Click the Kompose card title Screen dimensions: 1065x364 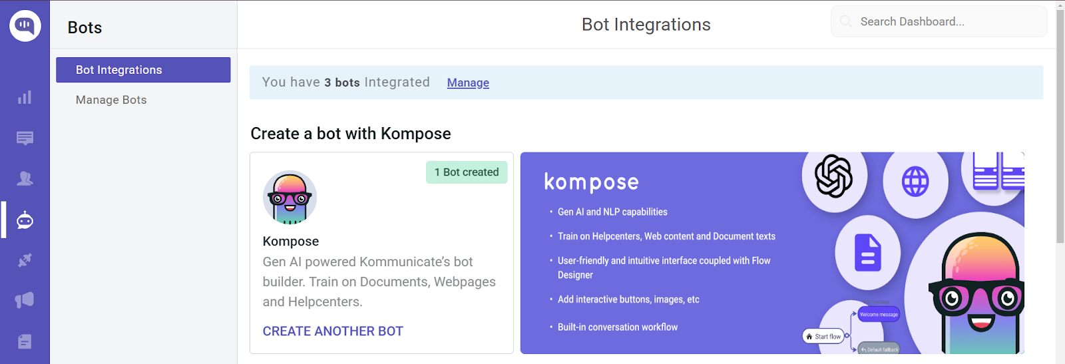coord(291,242)
